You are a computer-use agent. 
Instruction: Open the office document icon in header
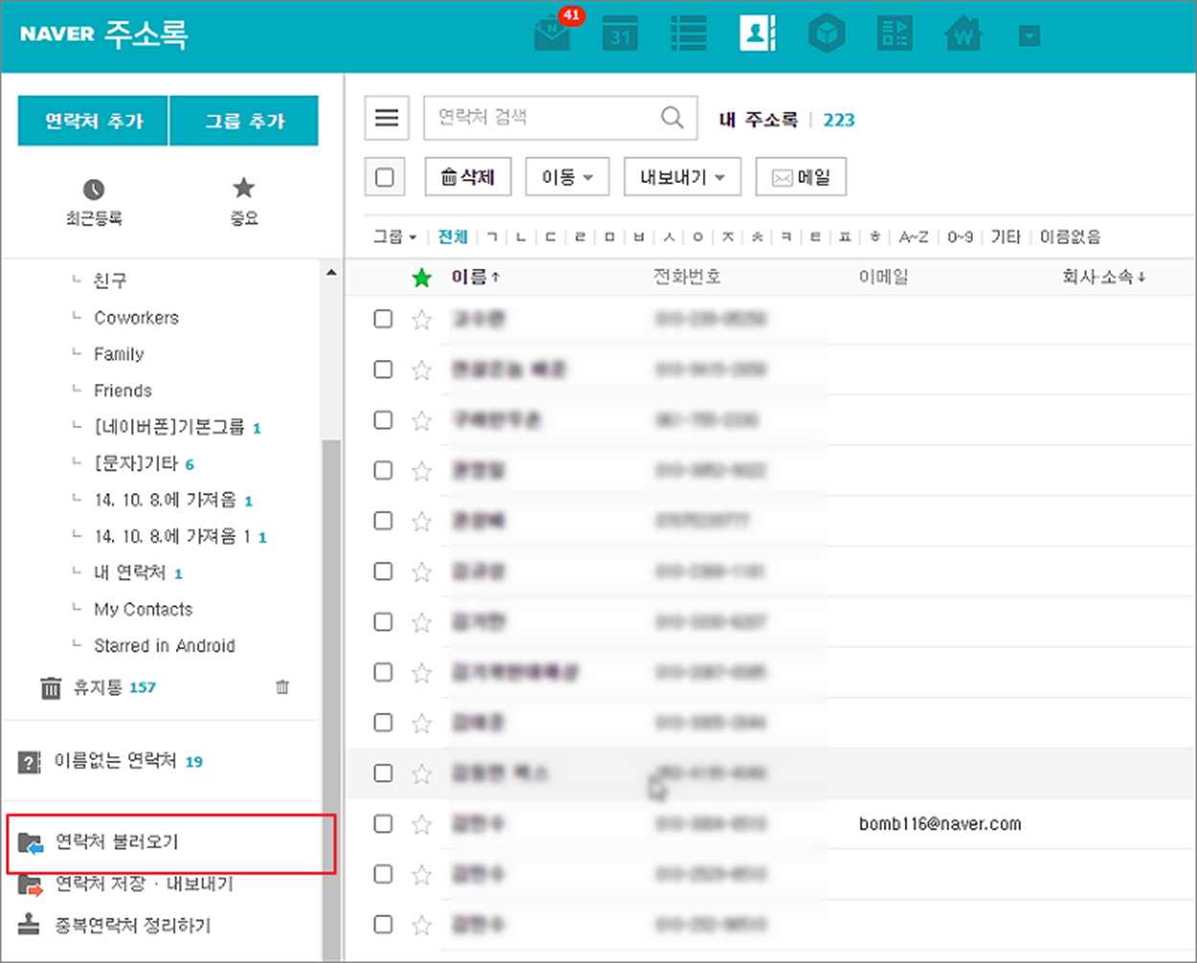[x=895, y=34]
